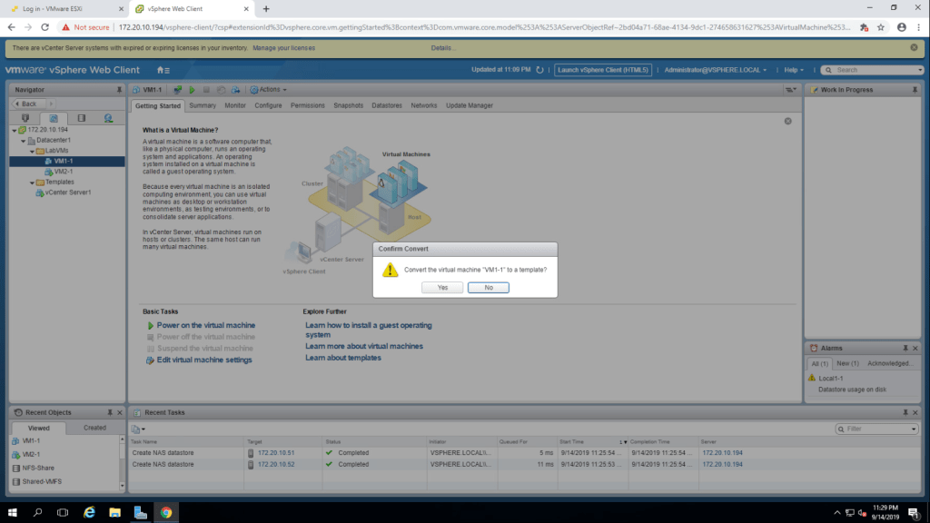
Task: Click No in Confirm Convert dialog
Action: [488, 287]
